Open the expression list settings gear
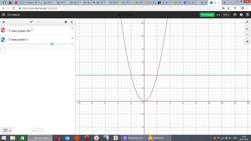Screen dimensions: 251x141 click(66, 22)
